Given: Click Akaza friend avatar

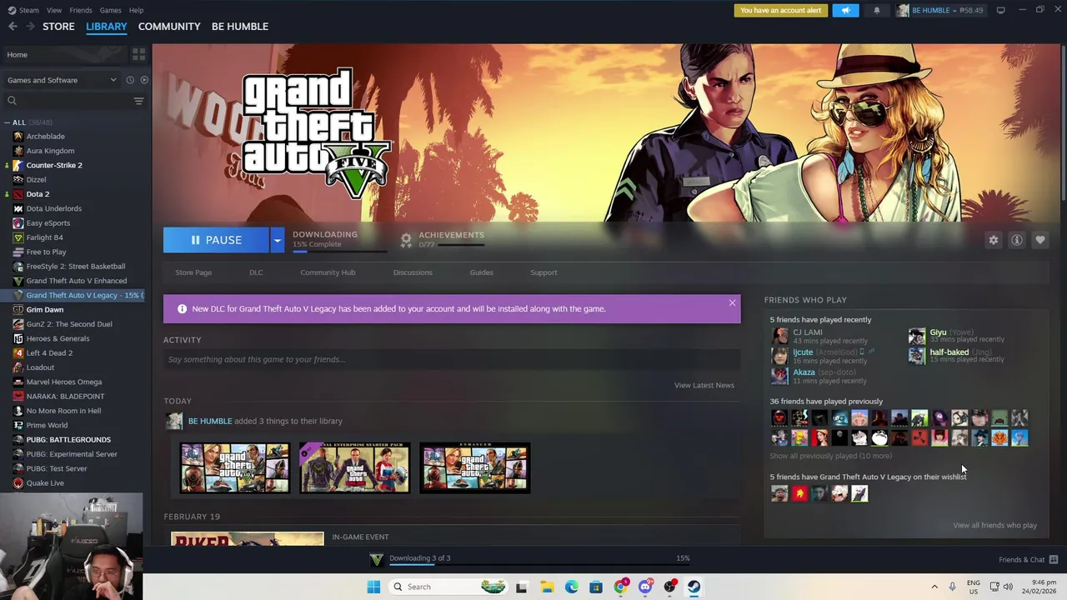Looking at the screenshot, I should tap(779, 376).
